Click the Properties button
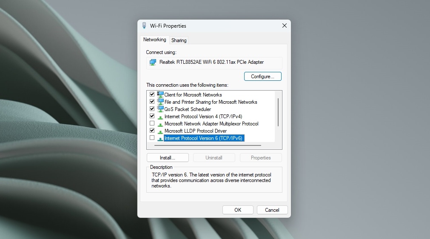 click(x=261, y=158)
